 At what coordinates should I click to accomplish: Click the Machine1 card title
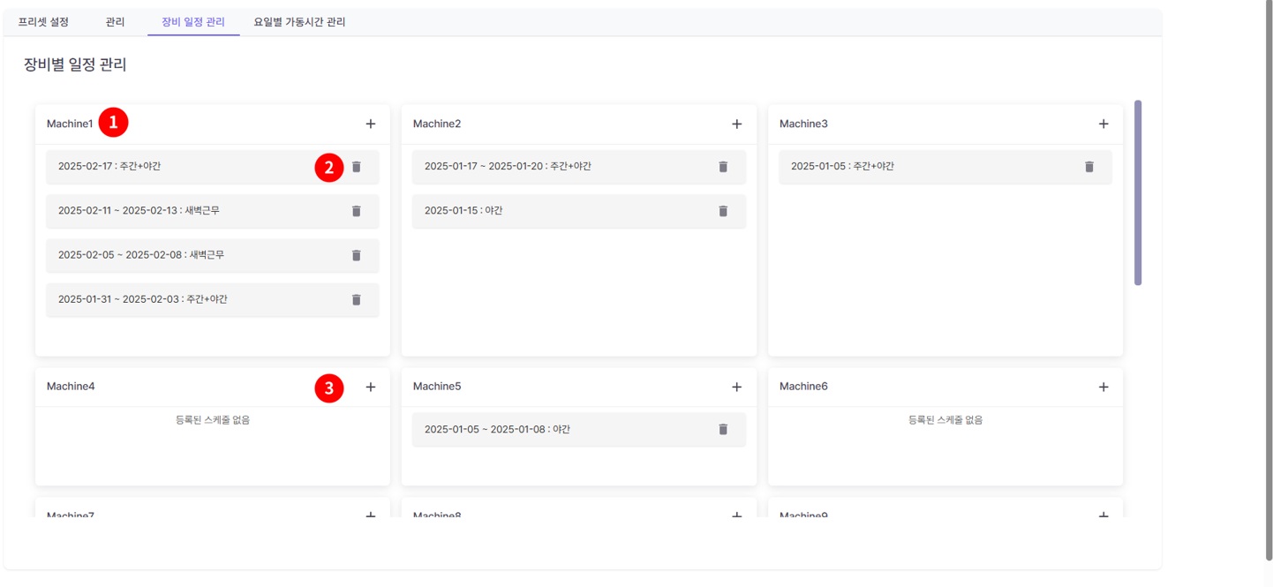coord(70,124)
